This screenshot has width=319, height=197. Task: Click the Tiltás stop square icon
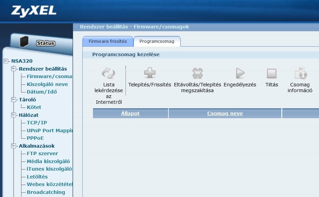[x=272, y=73]
